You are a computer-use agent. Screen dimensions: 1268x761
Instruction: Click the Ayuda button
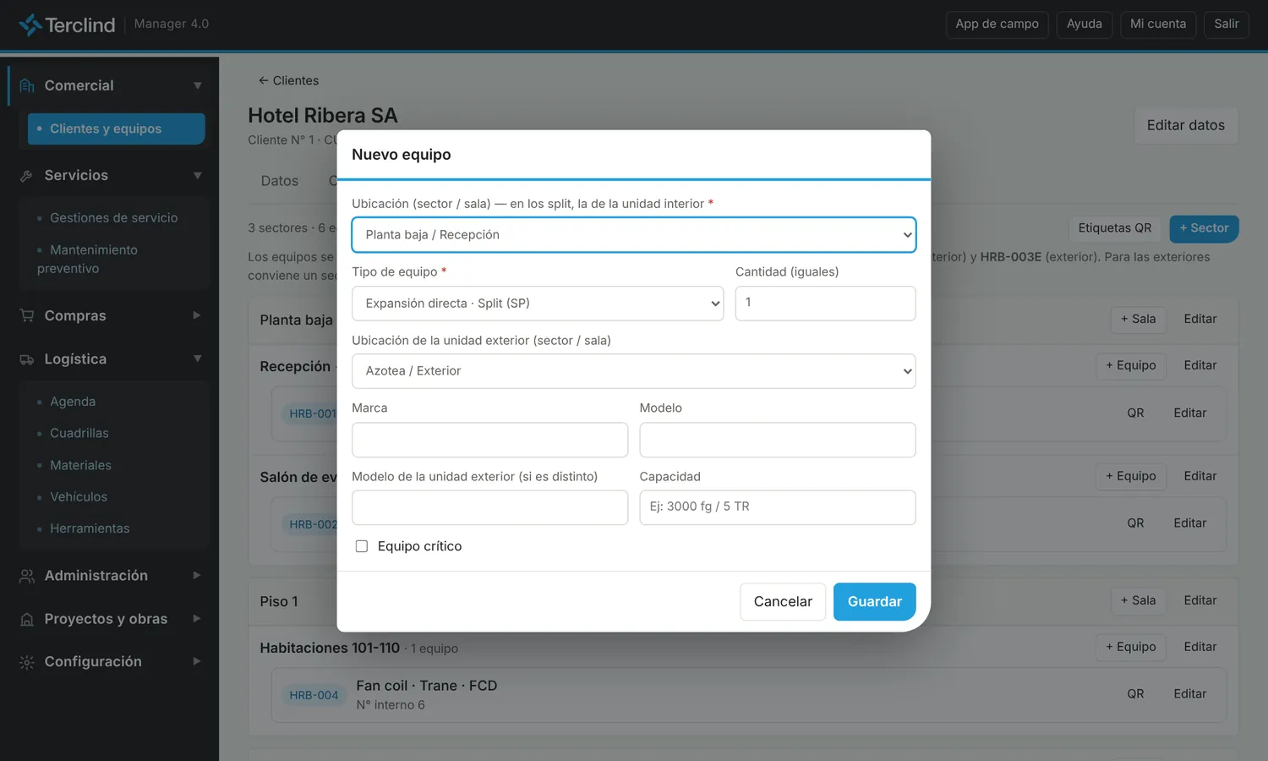coord(1085,25)
